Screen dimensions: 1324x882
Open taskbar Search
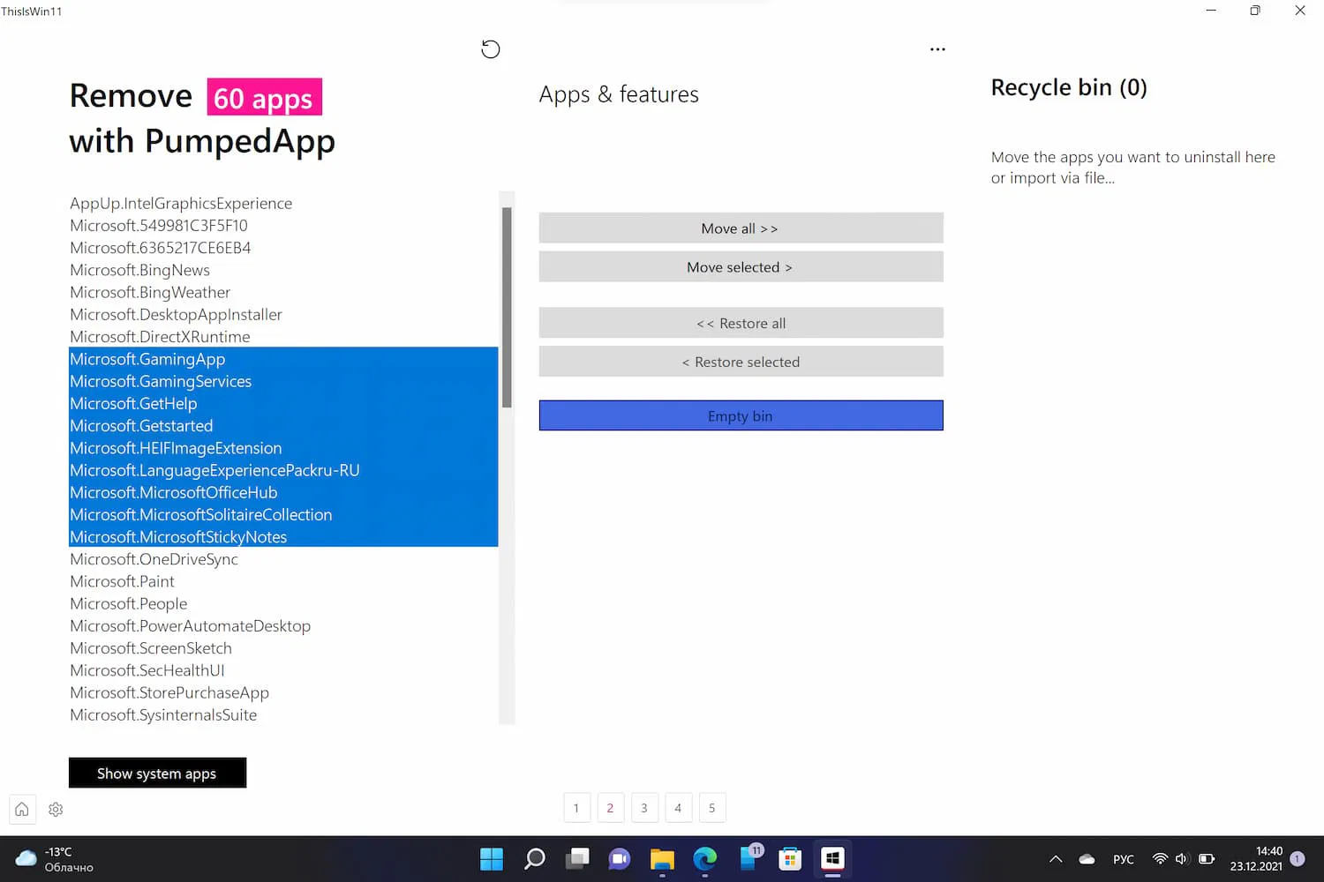(x=534, y=858)
